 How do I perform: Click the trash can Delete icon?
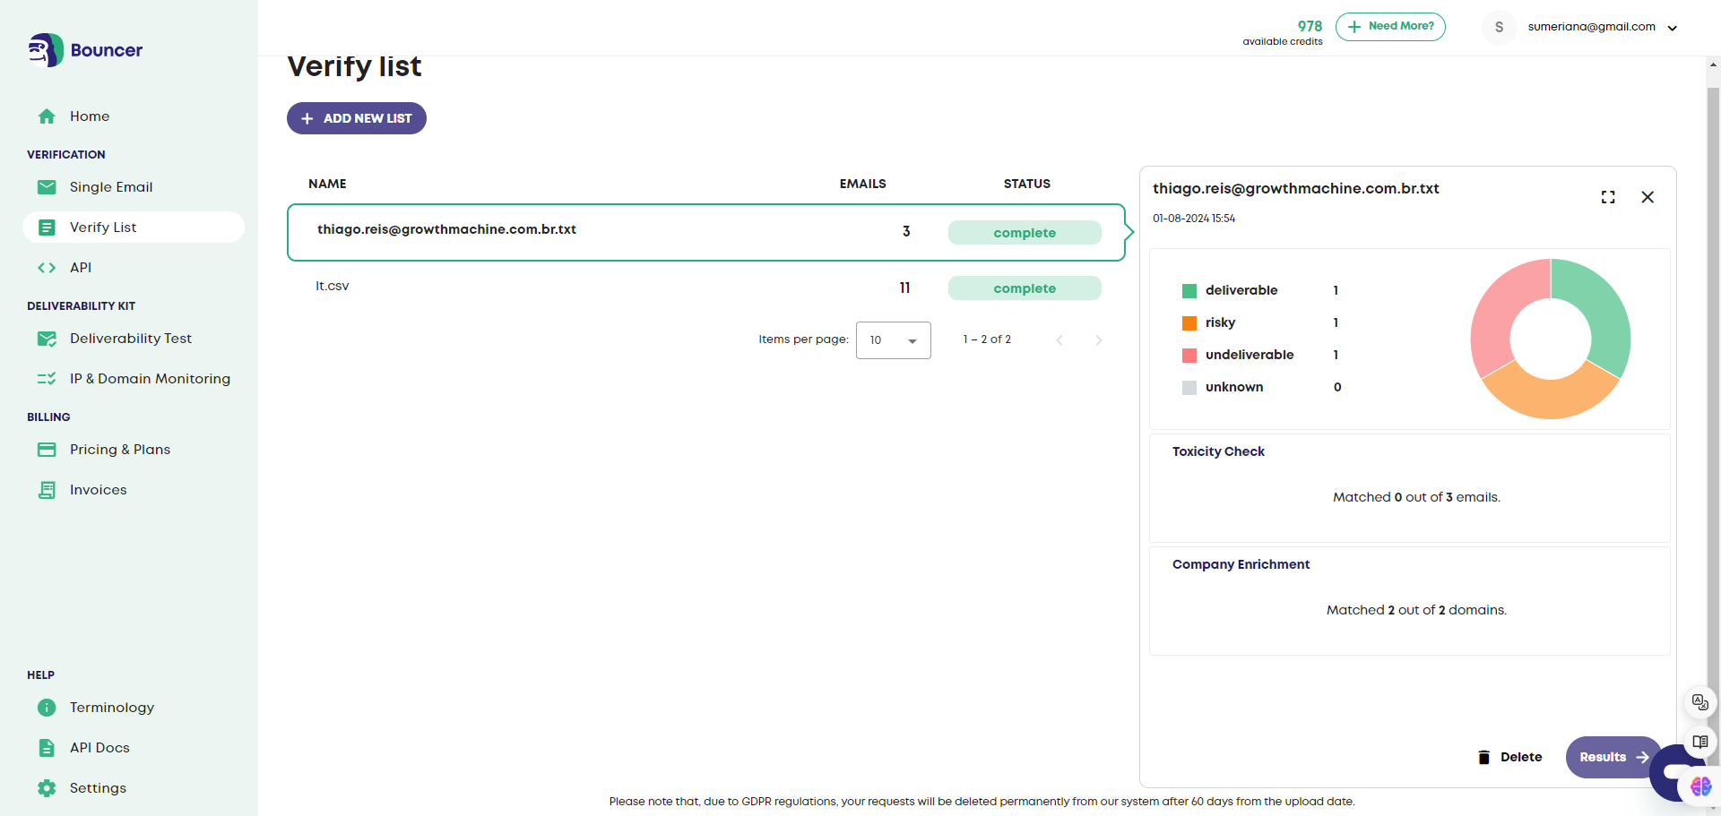pyautogui.click(x=1483, y=757)
